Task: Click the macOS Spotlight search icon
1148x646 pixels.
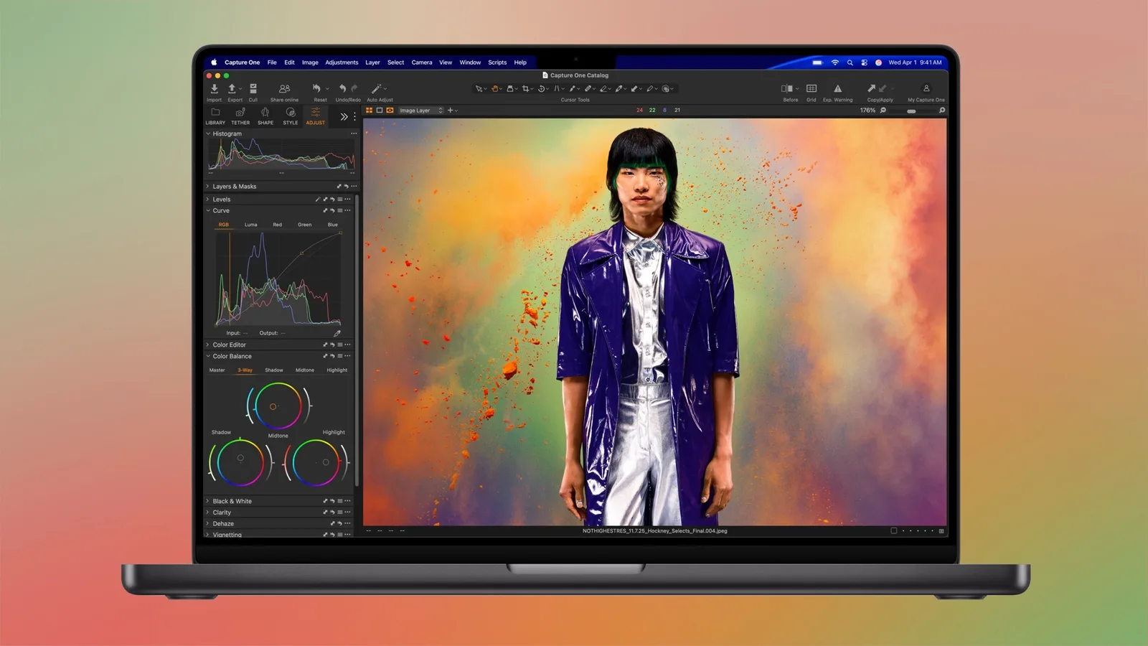Action: click(850, 62)
